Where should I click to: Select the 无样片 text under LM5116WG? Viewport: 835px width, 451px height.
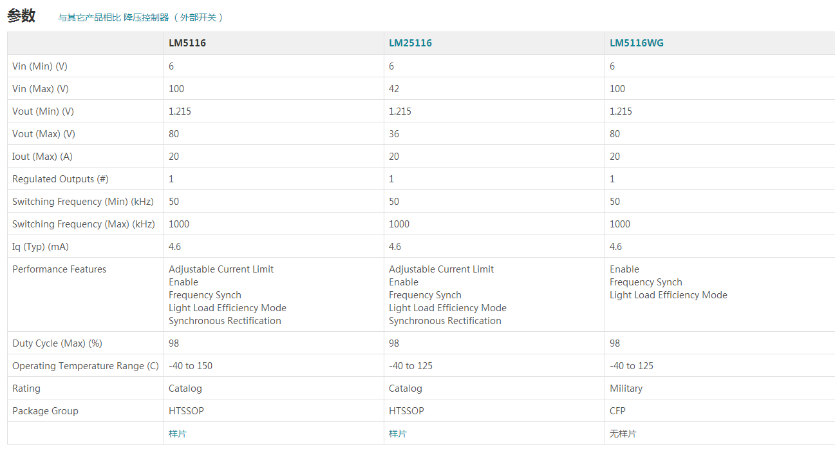pos(623,434)
